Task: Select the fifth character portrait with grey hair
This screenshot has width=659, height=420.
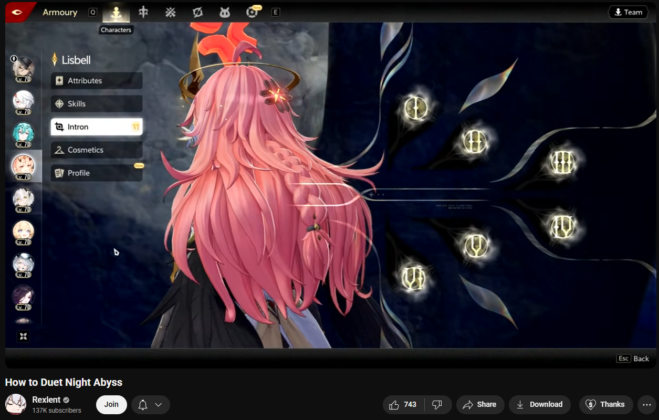Action: point(23,199)
